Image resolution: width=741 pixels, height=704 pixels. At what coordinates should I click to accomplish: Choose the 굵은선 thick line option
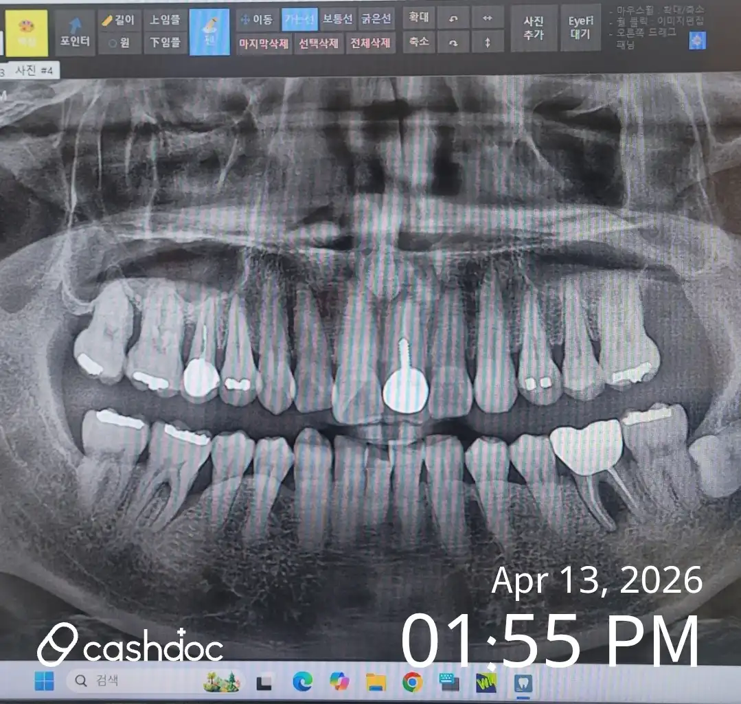(x=376, y=20)
